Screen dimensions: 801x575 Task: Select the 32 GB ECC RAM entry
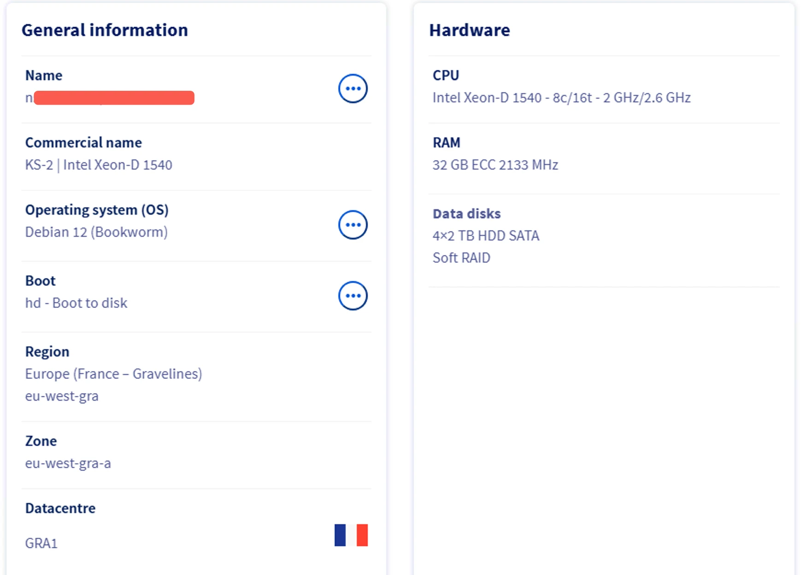(x=495, y=164)
